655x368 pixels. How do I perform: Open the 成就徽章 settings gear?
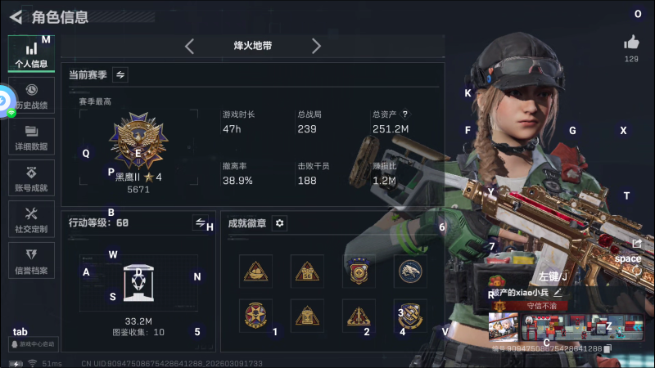tap(279, 223)
